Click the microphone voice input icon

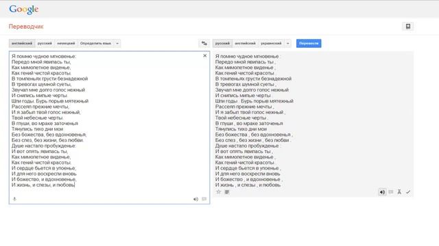[14, 199]
